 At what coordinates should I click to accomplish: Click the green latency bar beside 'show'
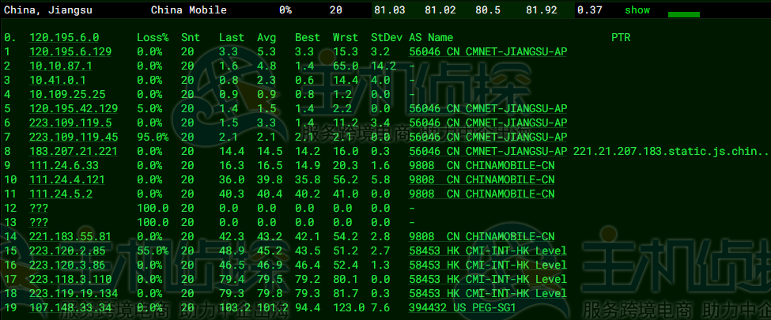[684, 15]
